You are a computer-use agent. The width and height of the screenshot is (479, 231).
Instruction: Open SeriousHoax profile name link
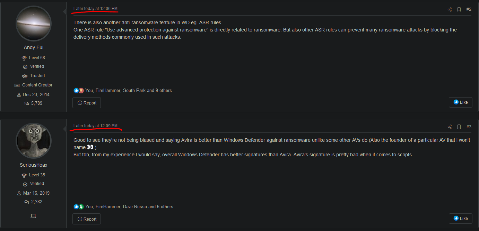click(34, 165)
